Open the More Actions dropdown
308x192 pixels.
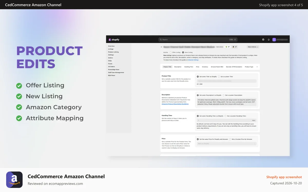coord(253,47)
